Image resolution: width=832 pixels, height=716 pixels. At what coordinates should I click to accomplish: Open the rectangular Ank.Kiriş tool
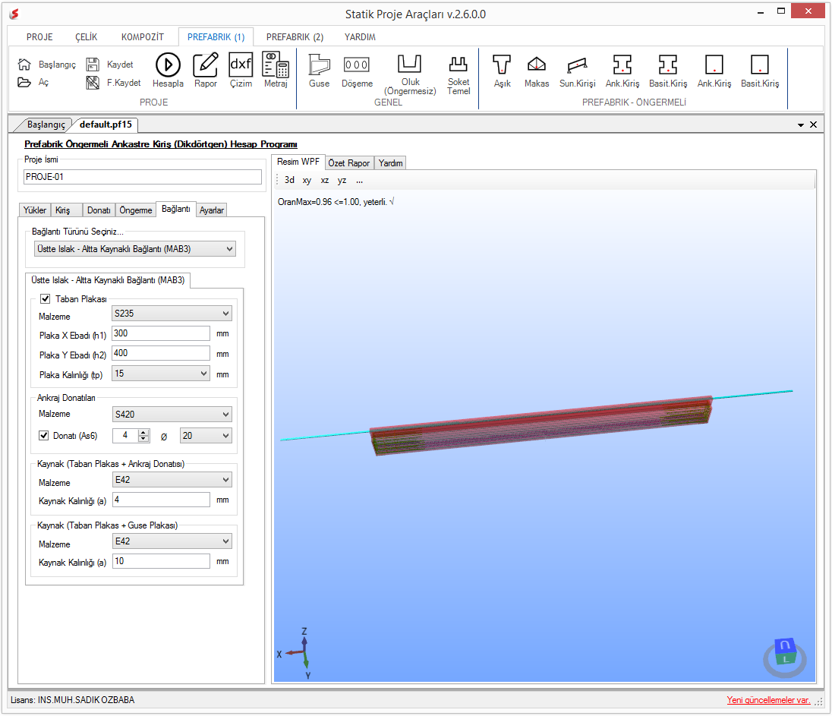714,71
